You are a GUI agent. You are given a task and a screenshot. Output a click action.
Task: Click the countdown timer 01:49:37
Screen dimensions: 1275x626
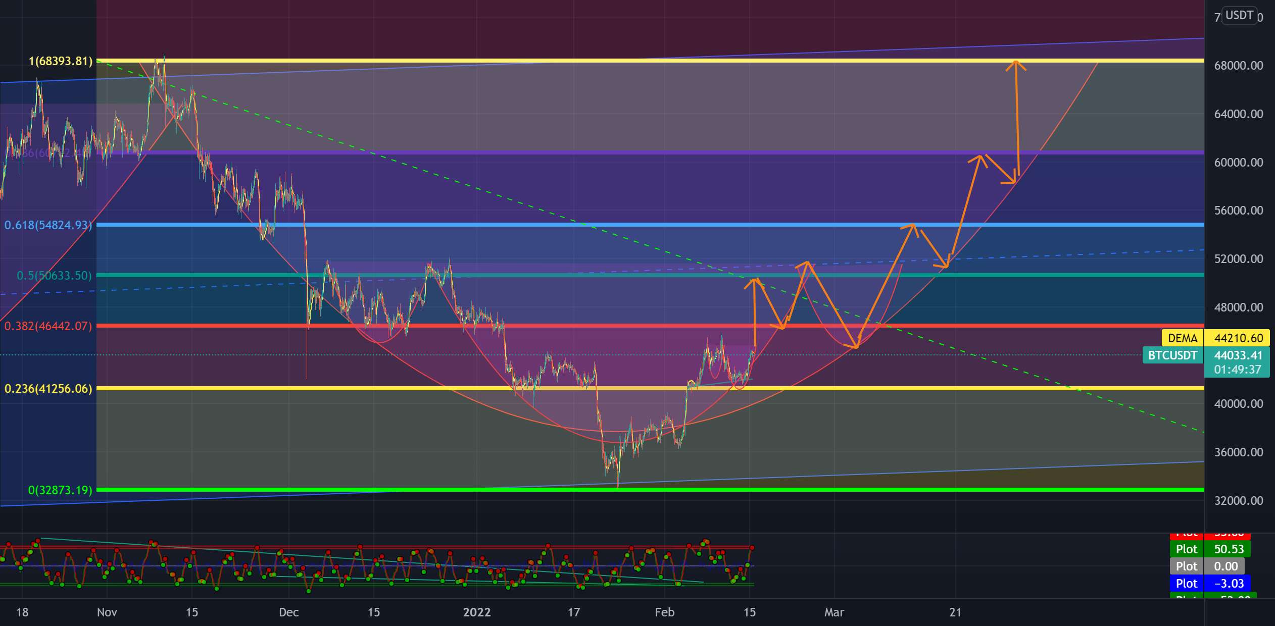(1237, 370)
